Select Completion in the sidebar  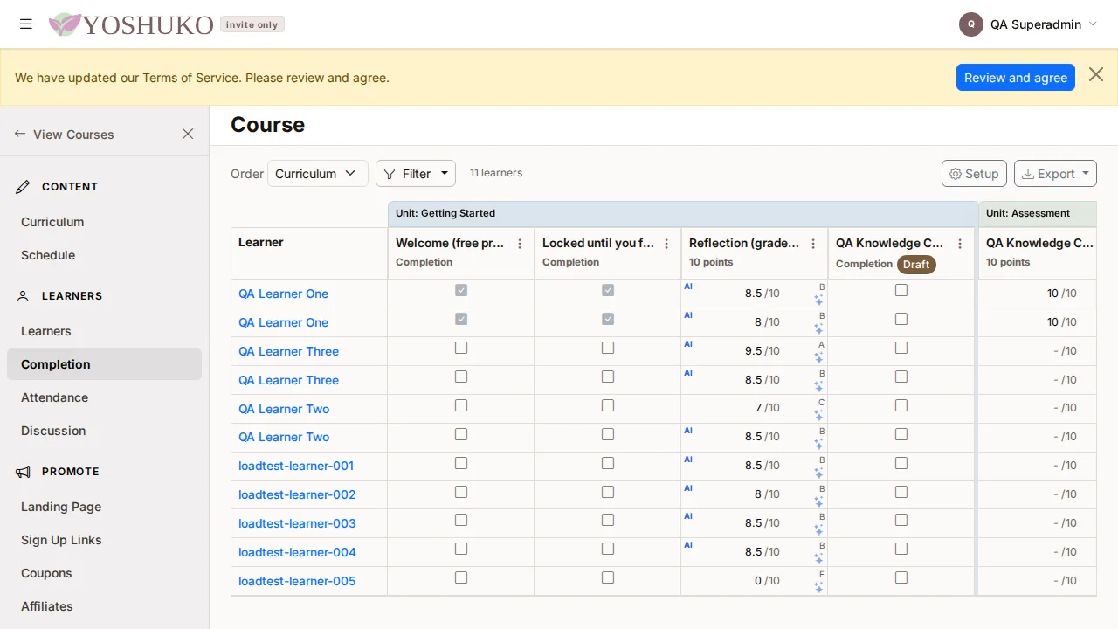coord(104,364)
